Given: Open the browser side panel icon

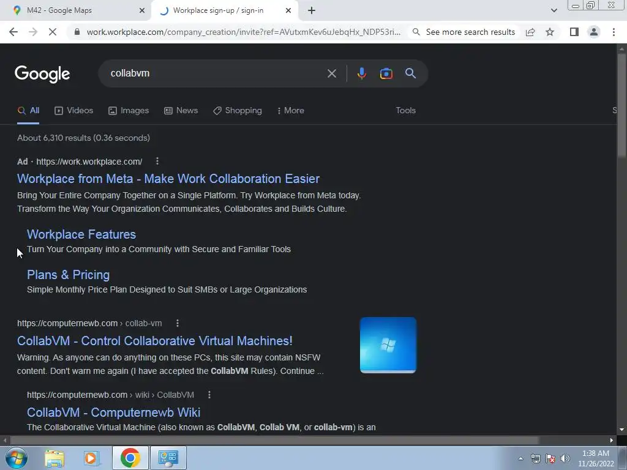Looking at the screenshot, I should point(574,32).
